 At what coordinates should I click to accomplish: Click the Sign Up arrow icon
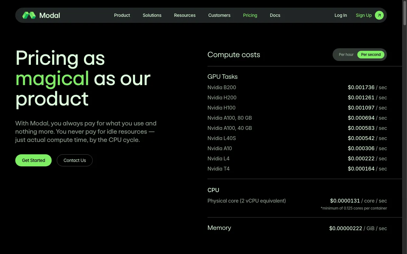pos(379,15)
